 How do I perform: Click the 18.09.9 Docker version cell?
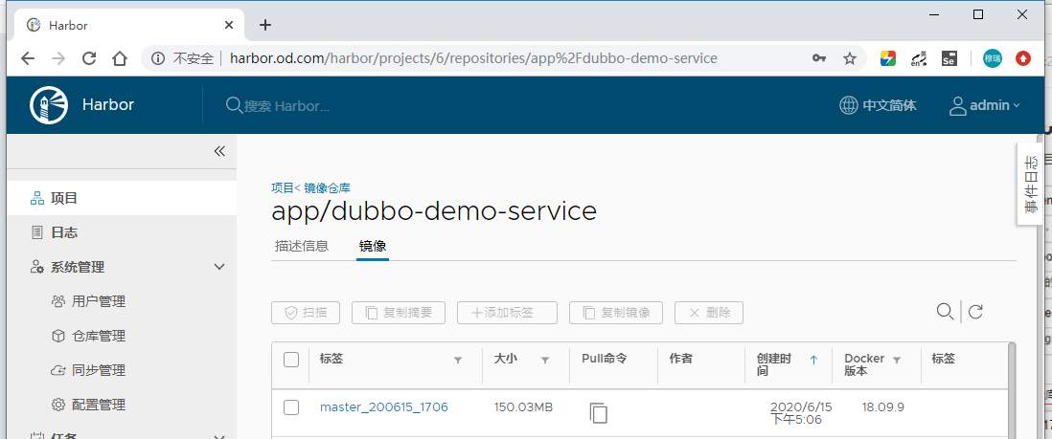click(x=883, y=406)
